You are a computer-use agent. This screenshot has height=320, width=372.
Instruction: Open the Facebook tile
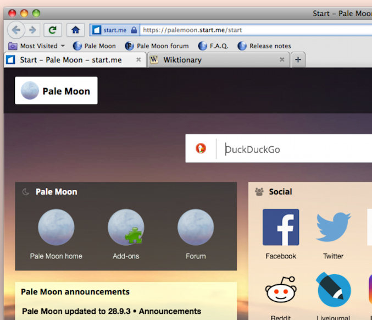pos(281,234)
